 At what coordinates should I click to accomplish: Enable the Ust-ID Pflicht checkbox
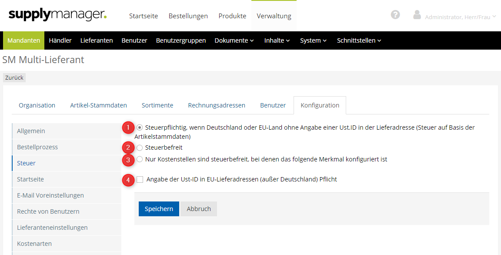click(140, 179)
